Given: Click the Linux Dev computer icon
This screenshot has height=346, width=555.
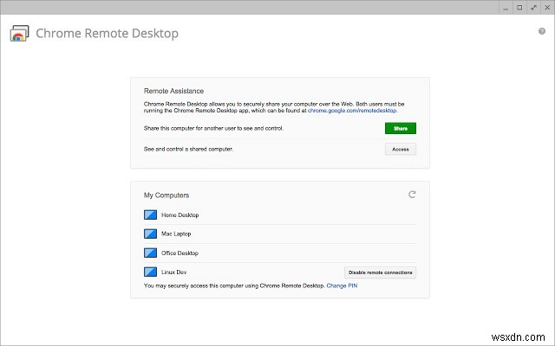Looking at the screenshot, I should click(x=151, y=272).
